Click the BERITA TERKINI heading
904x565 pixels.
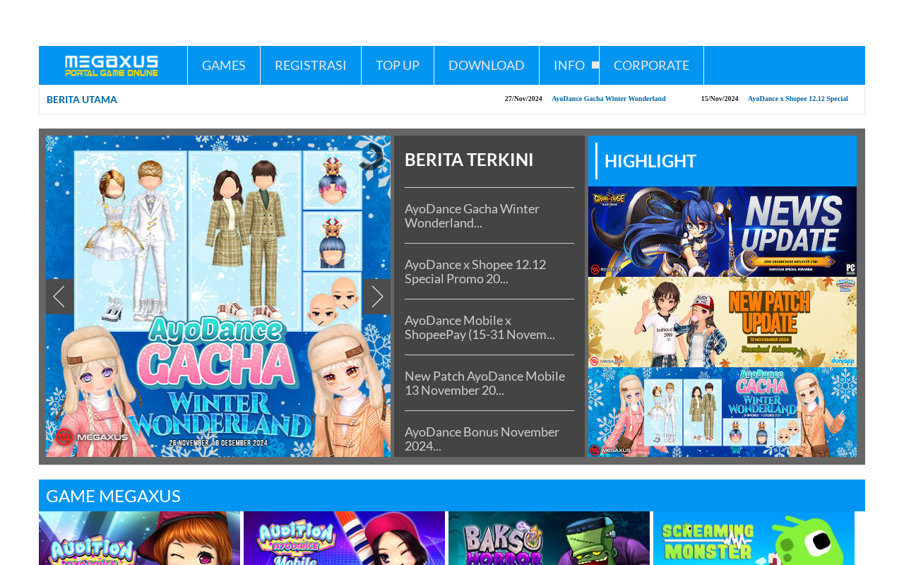pyautogui.click(x=469, y=160)
